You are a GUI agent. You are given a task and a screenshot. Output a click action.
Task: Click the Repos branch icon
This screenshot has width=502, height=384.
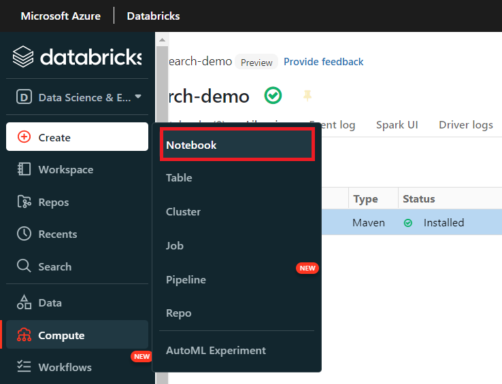coord(24,202)
